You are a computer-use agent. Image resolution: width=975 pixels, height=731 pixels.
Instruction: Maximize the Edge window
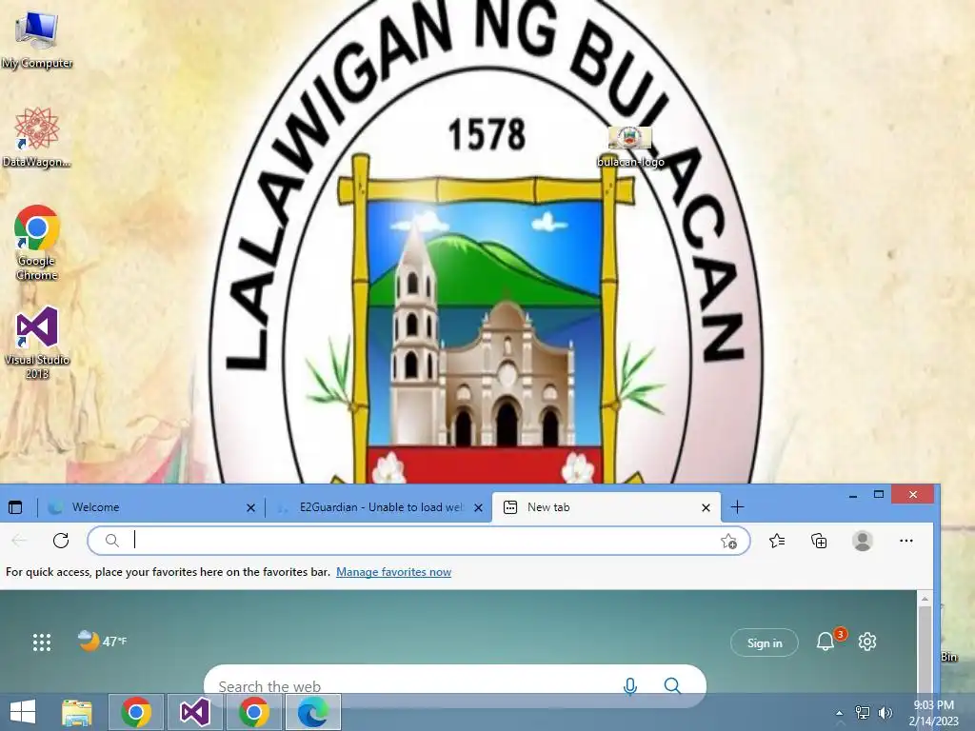tap(879, 495)
